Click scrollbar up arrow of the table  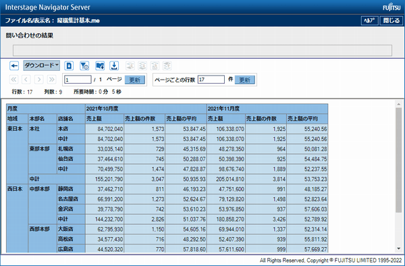(x=398, y=104)
